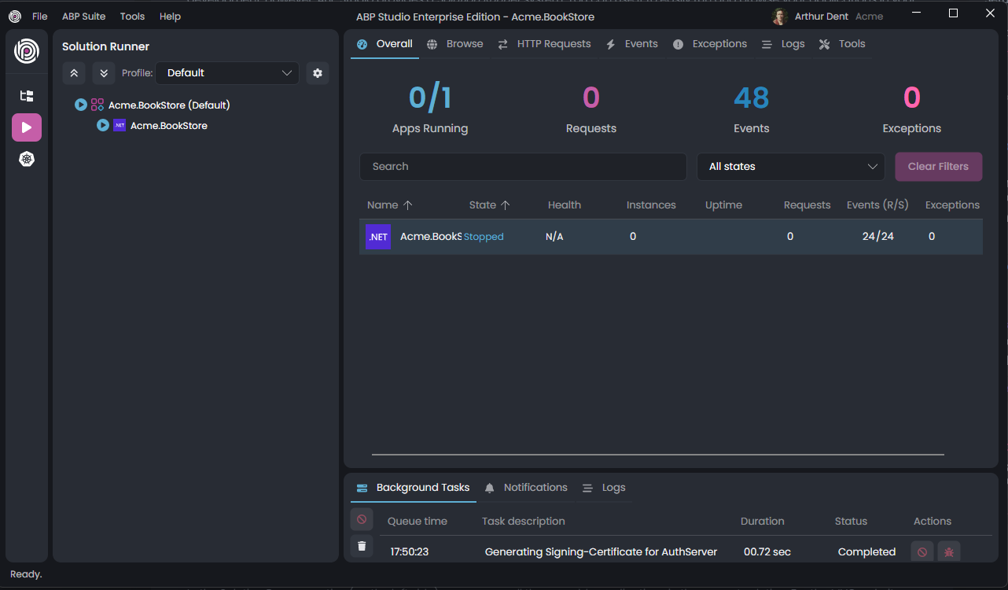Open the ABP Suite menu
Screen dimensions: 1008x590
[83, 16]
